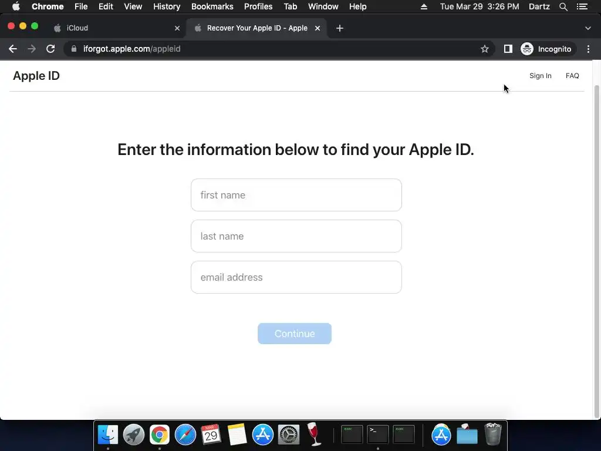Viewport: 601px width, 451px height.
Task: Focus the last name field
Action: point(296,236)
